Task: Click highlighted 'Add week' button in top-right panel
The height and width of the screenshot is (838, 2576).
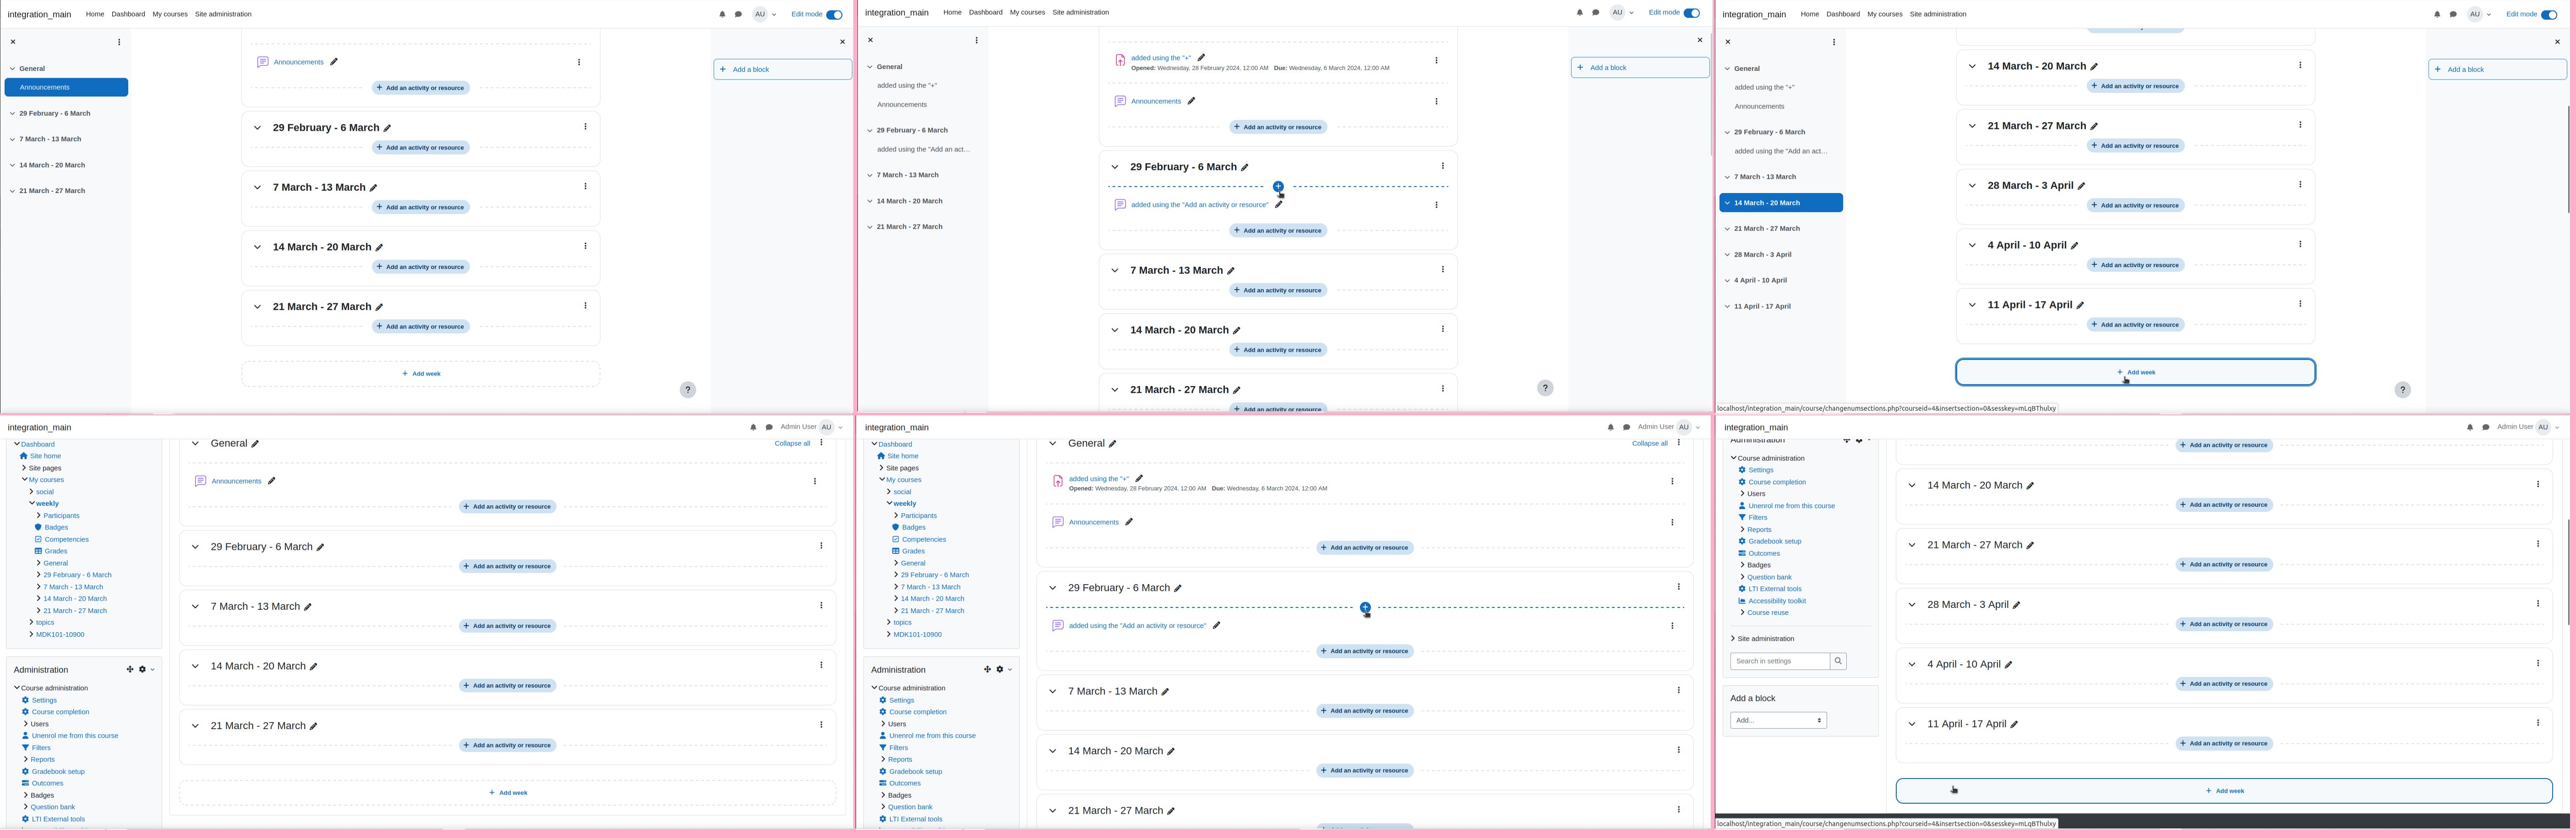Action: point(2135,372)
